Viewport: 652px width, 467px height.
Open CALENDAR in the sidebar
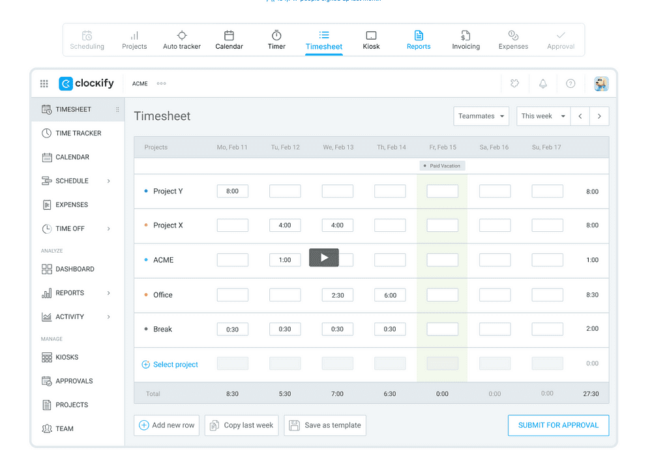click(78, 157)
